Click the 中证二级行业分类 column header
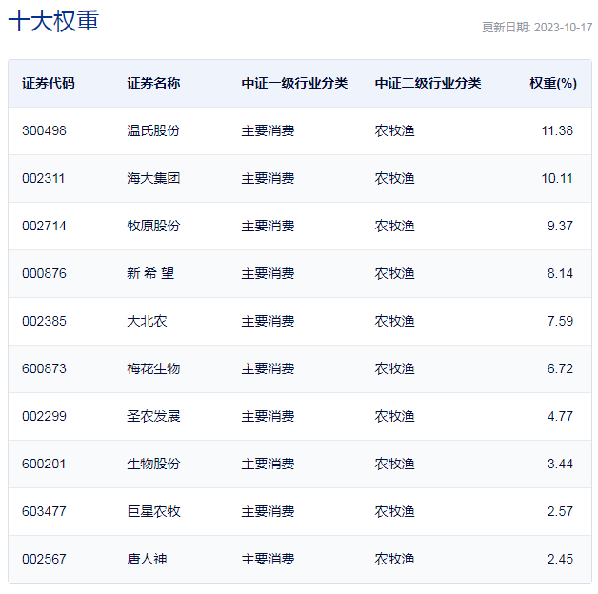 tap(428, 83)
